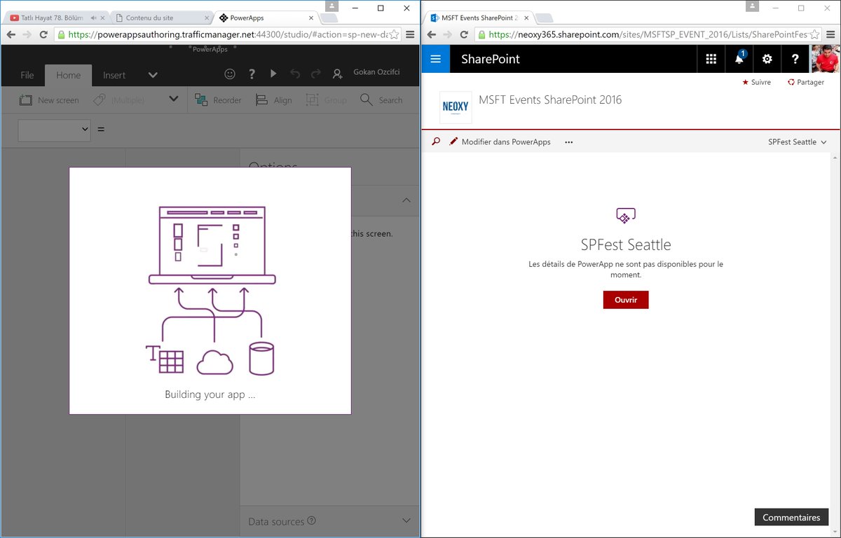Image resolution: width=841 pixels, height=538 pixels.
Task: Click the SharePoint brand label
Action: (x=491, y=59)
